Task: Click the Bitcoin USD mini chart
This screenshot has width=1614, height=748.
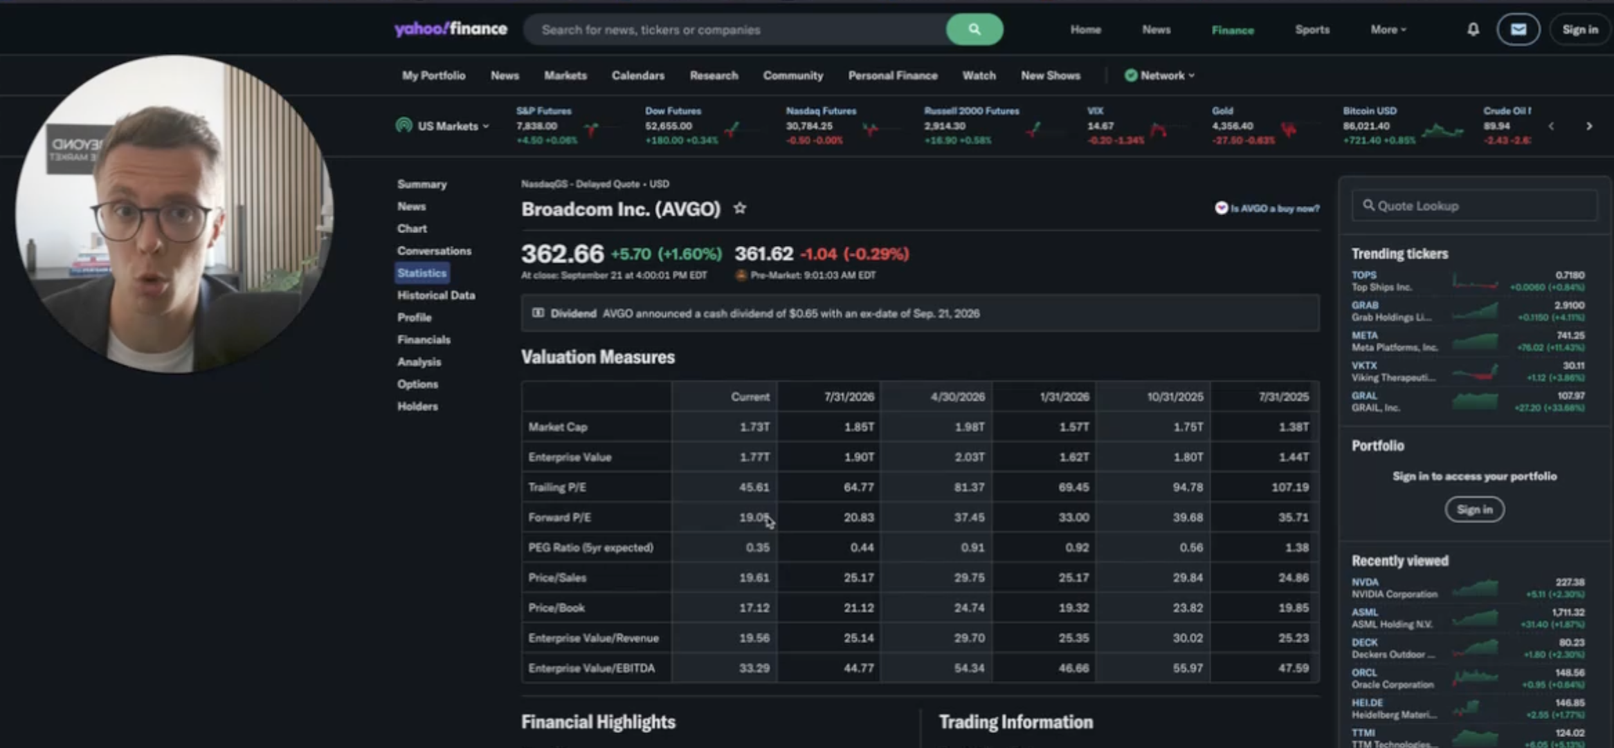Action: [x=1442, y=130]
